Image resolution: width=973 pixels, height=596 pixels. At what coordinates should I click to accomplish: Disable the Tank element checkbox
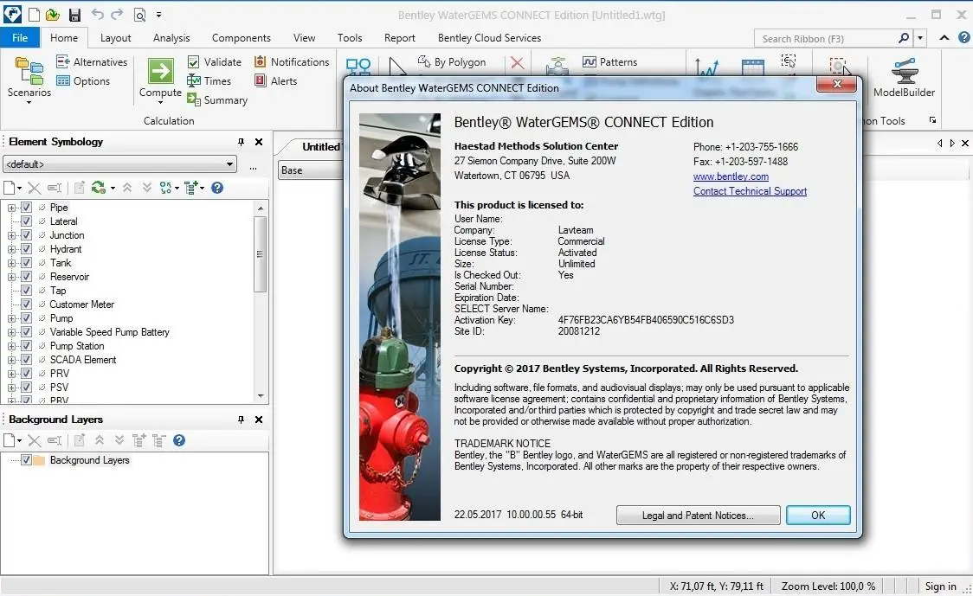click(26, 263)
